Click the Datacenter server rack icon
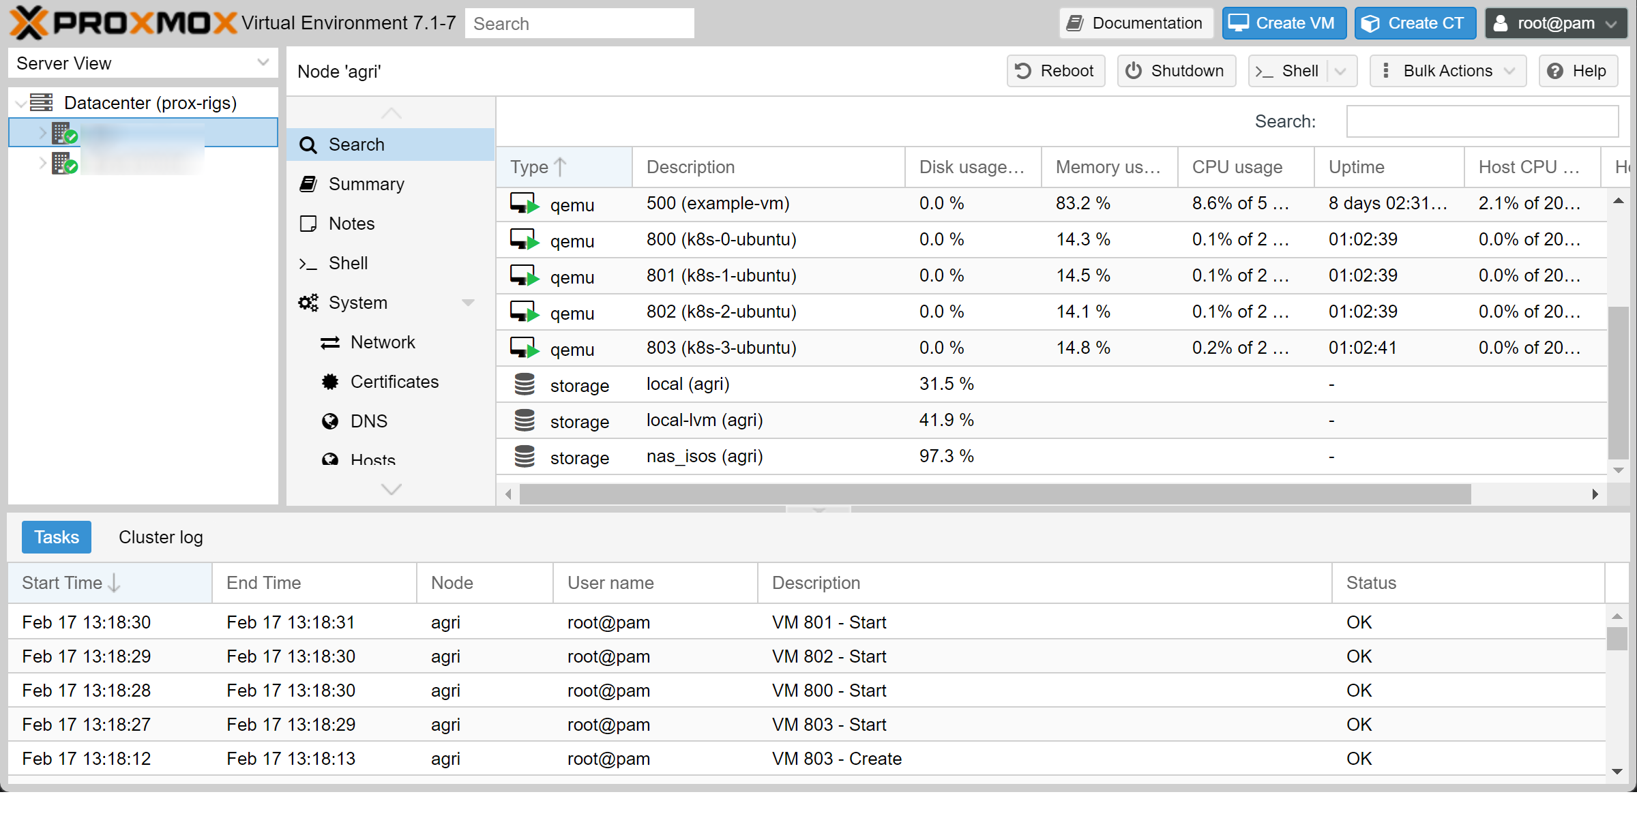Viewport: 1637px width, 818px height. [x=42, y=103]
